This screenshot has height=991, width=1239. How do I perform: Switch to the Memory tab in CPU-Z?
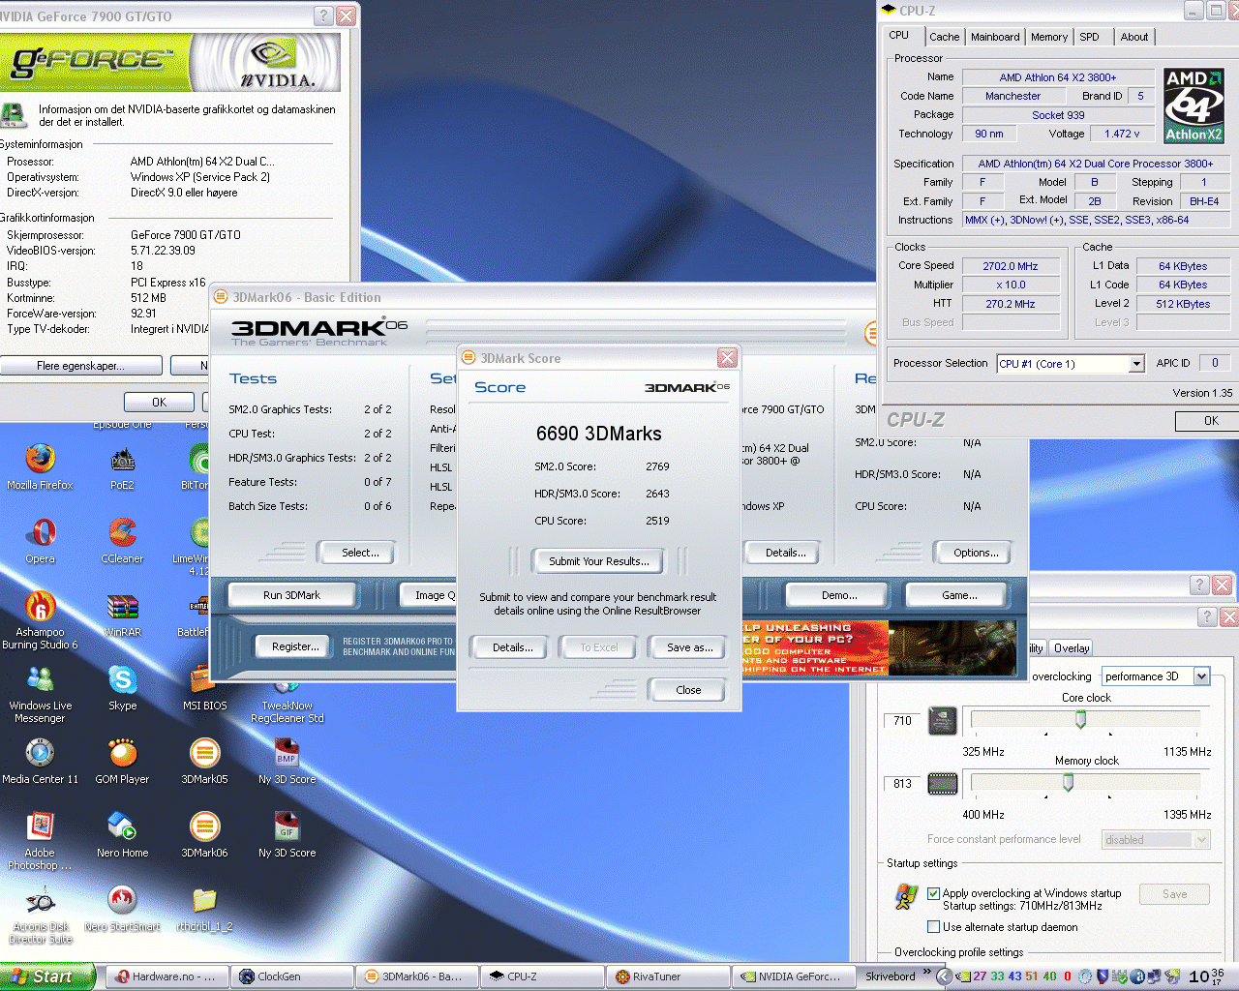pos(1049,37)
